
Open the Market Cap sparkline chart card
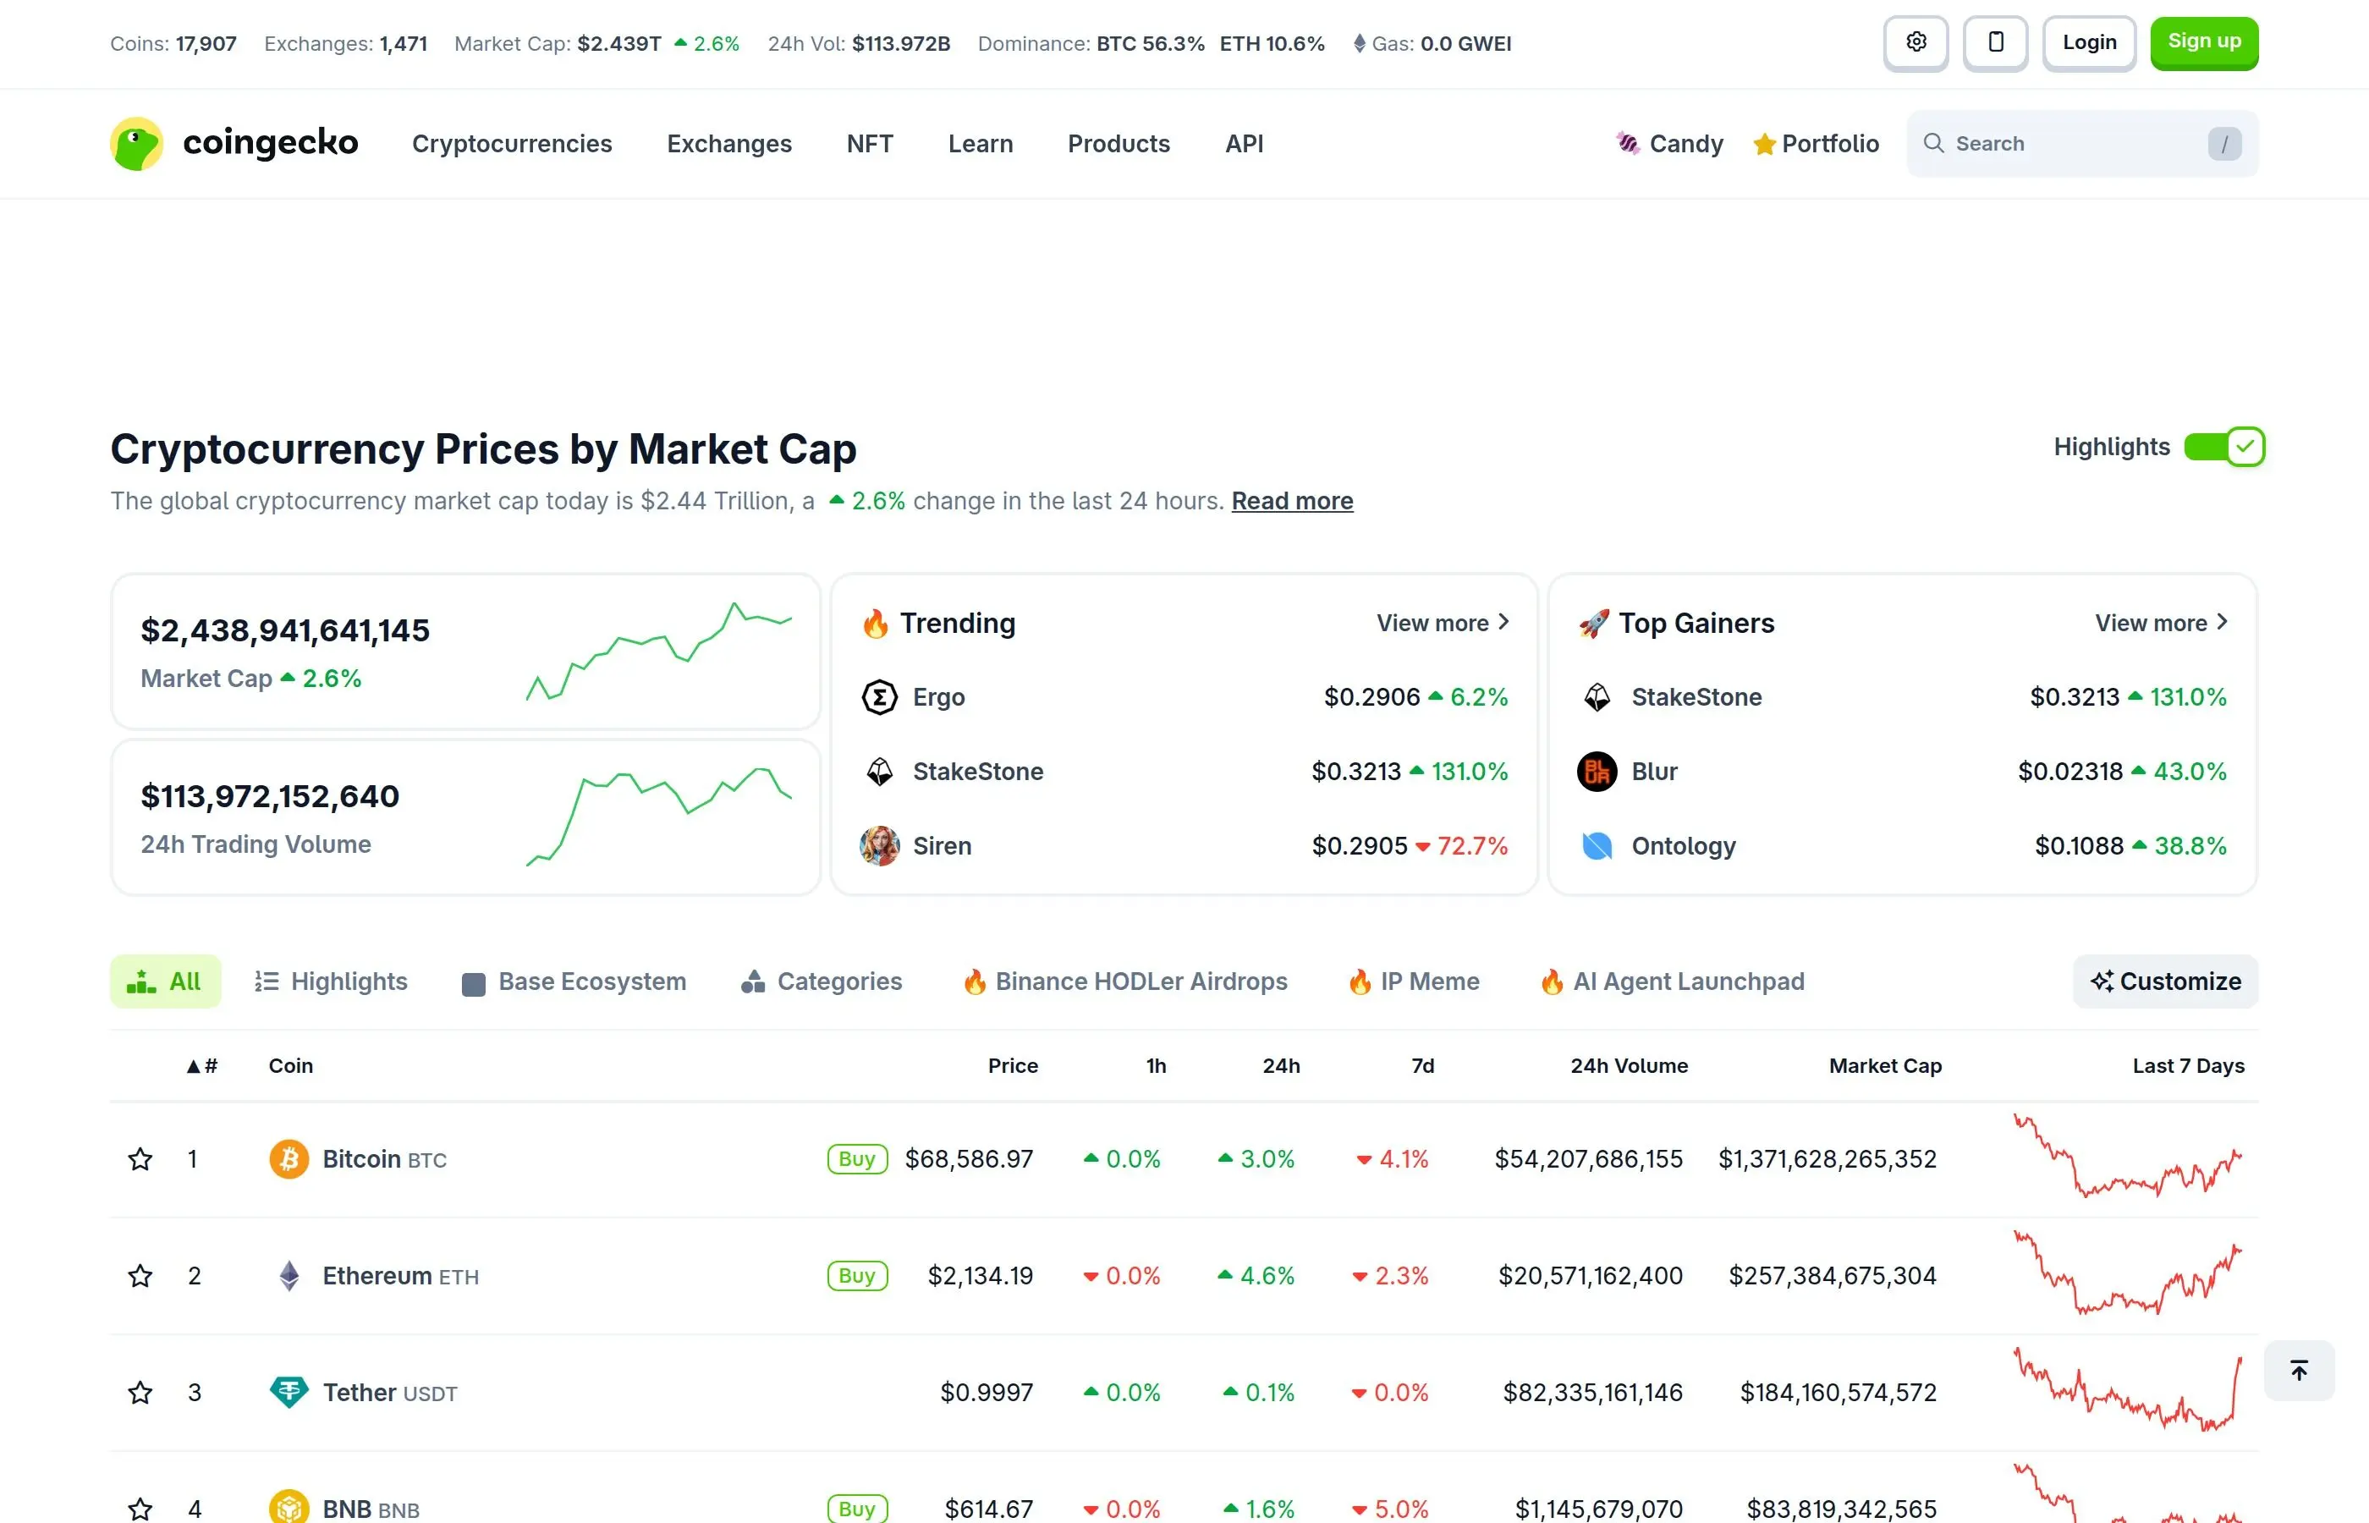coord(465,652)
